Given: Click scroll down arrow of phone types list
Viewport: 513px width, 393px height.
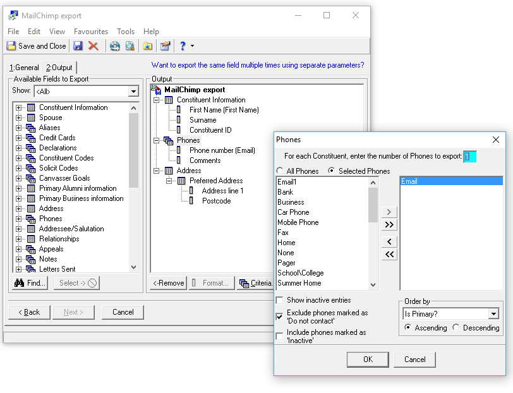Looking at the screenshot, I should pos(373,285).
